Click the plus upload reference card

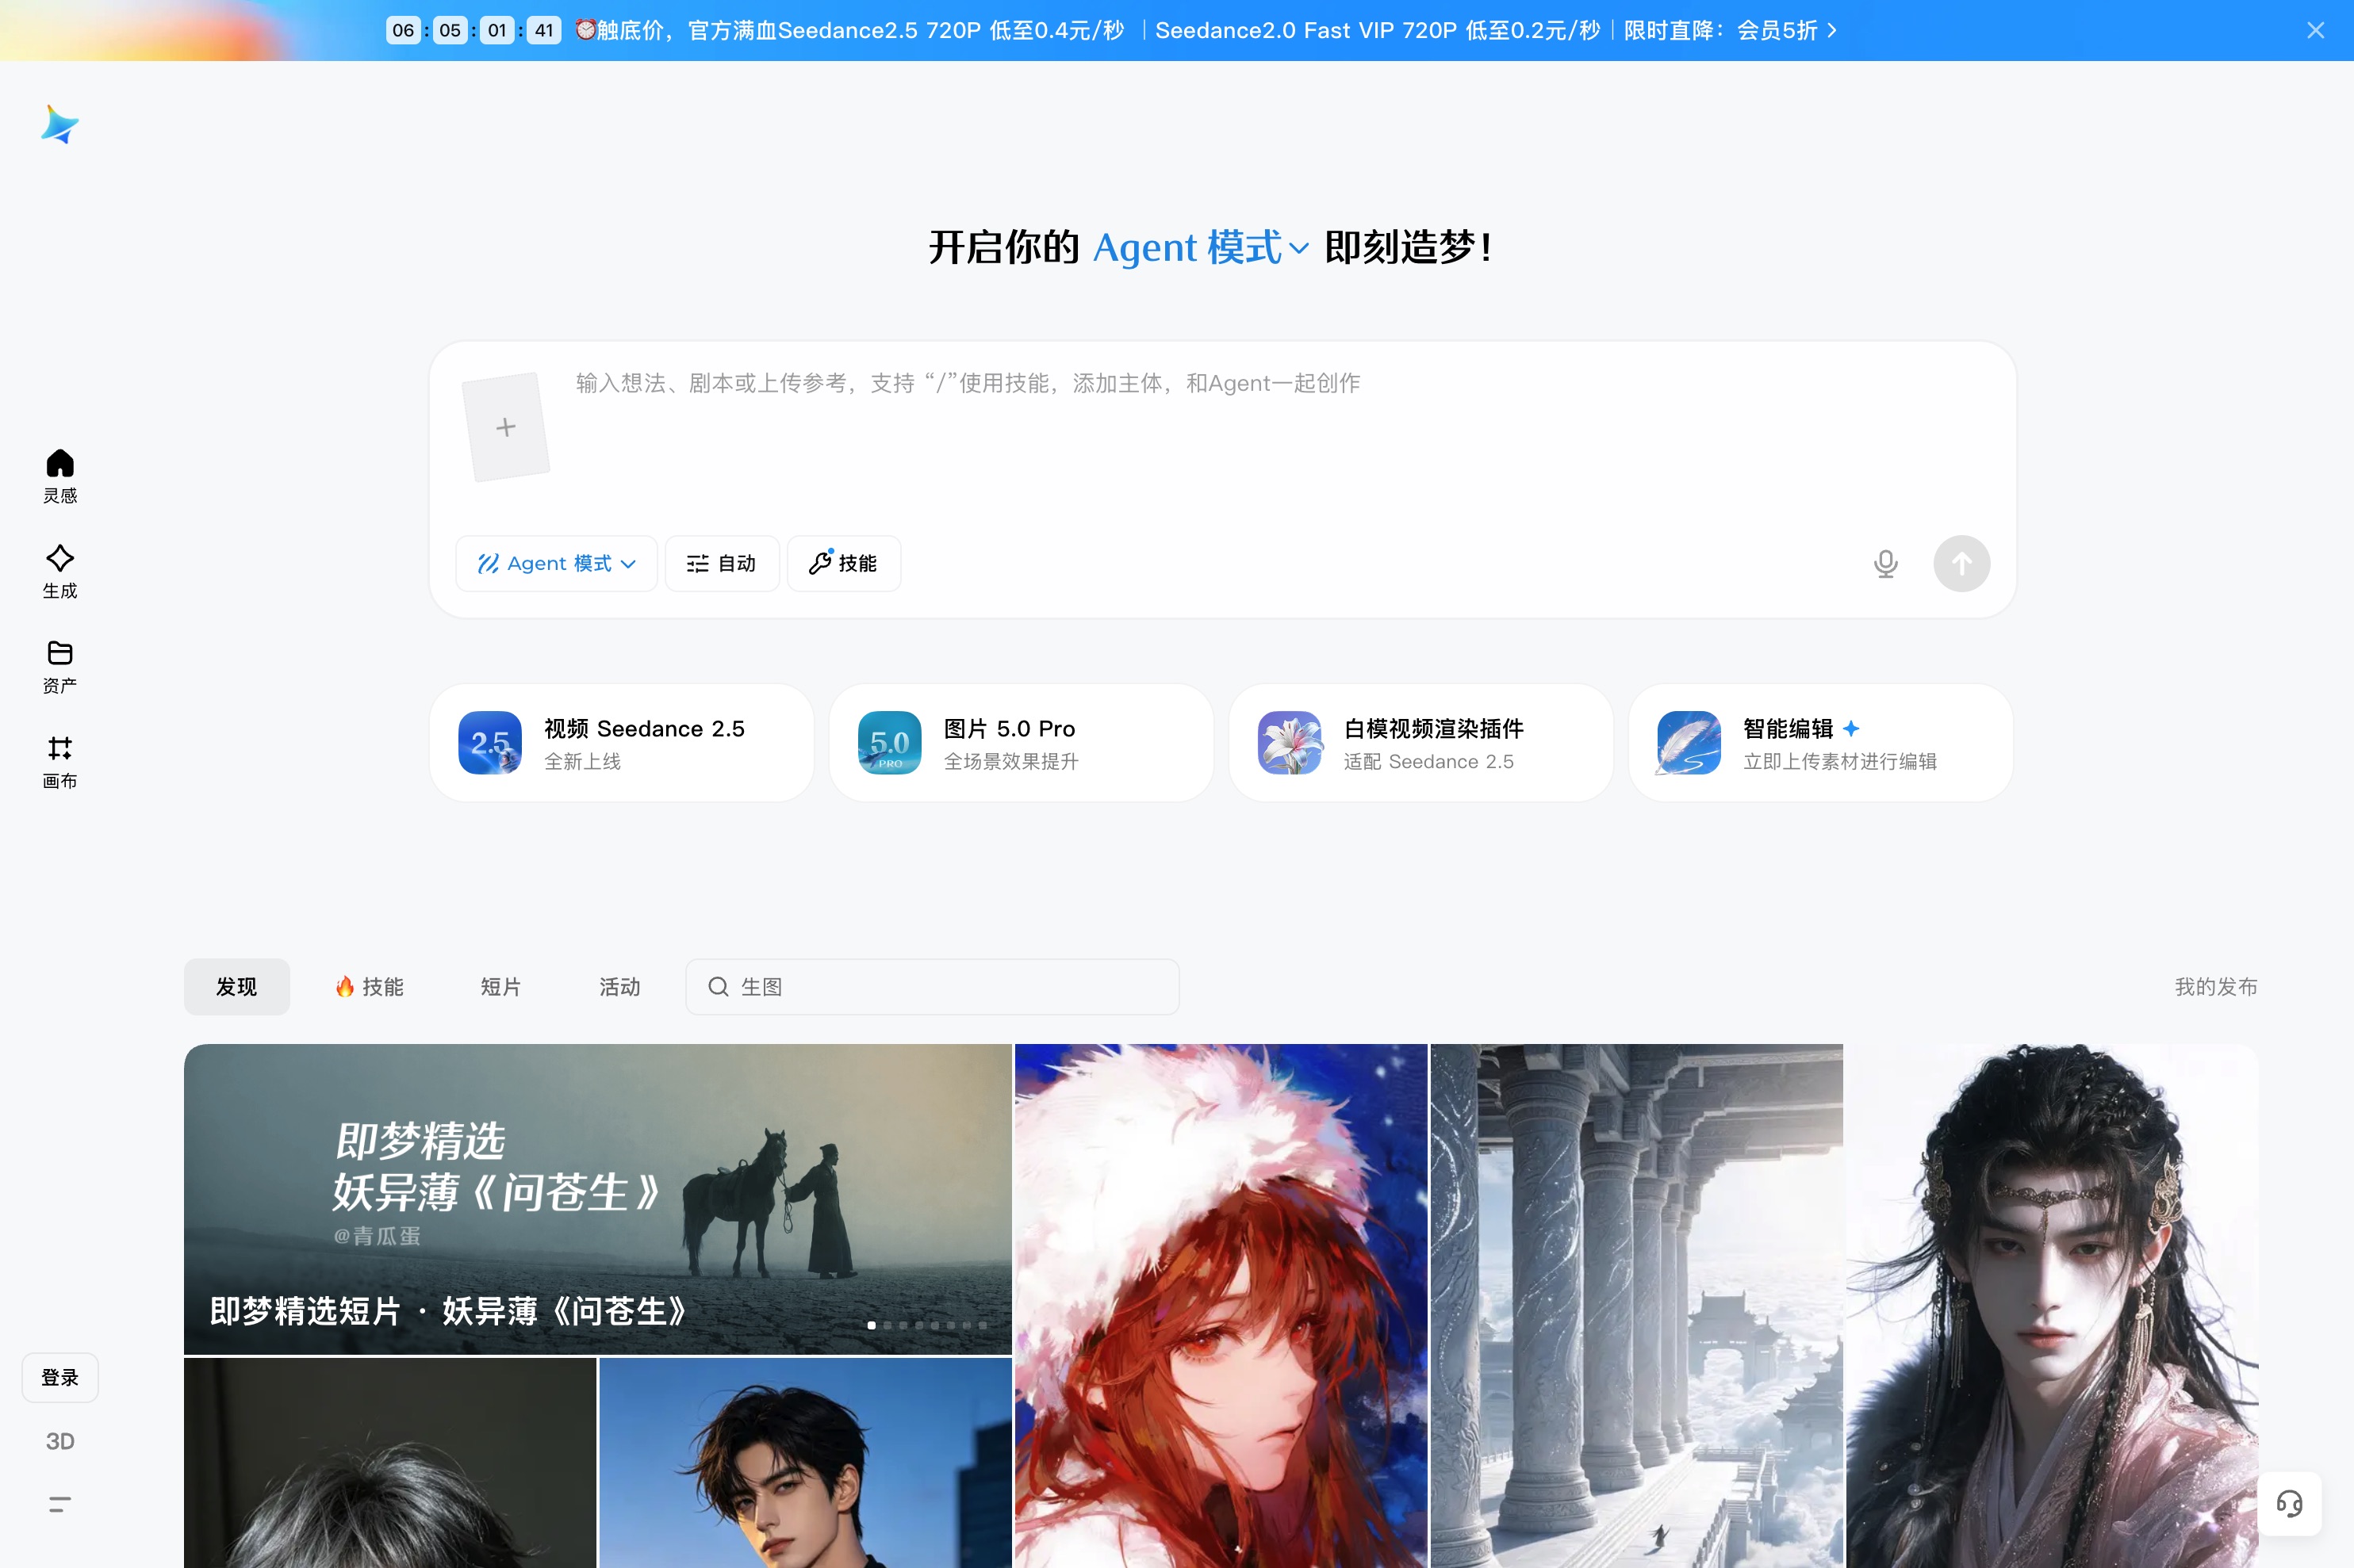(506, 427)
